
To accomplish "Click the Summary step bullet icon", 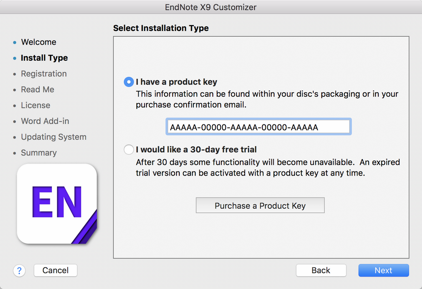I will 14,153.
